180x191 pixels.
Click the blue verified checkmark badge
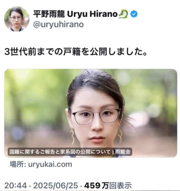(134, 14)
